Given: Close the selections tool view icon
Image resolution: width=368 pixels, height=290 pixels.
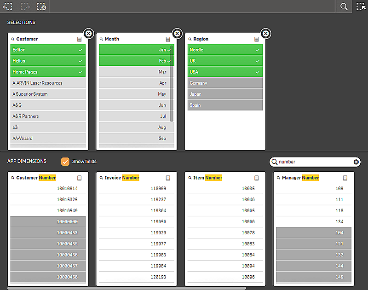Looking at the screenshot, I should [x=361, y=6].
